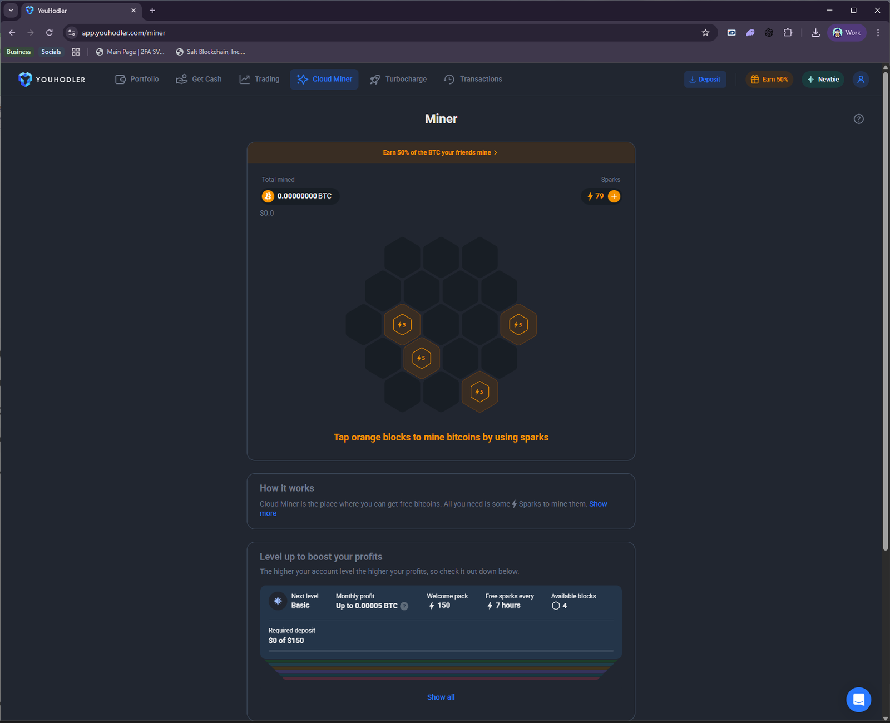Expand the 'Earn 50% of BTC' banner chevron

pos(496,152)
